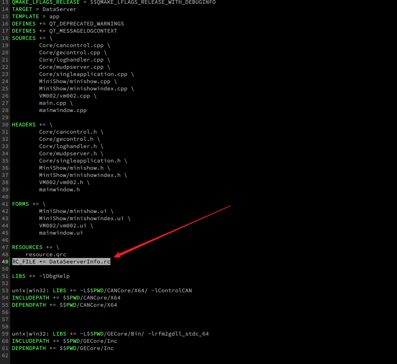Select the line 'TARGET = DataServer'

click(x=44, y=9)
